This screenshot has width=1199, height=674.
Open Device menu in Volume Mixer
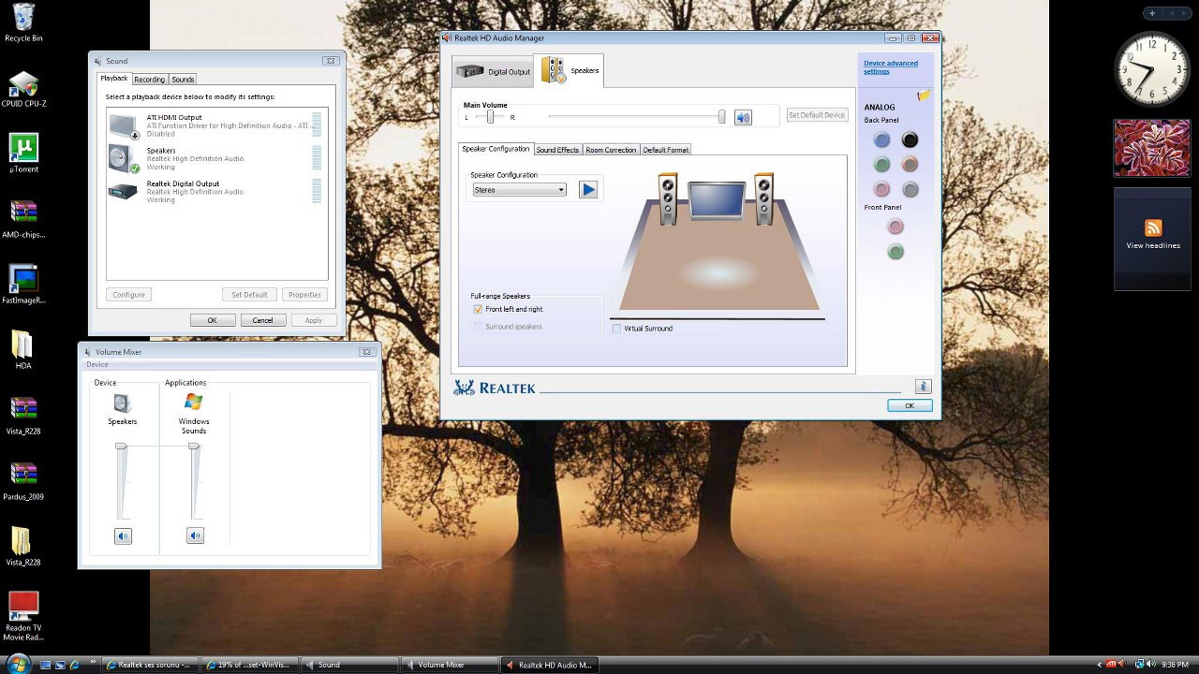pos(97,365)
